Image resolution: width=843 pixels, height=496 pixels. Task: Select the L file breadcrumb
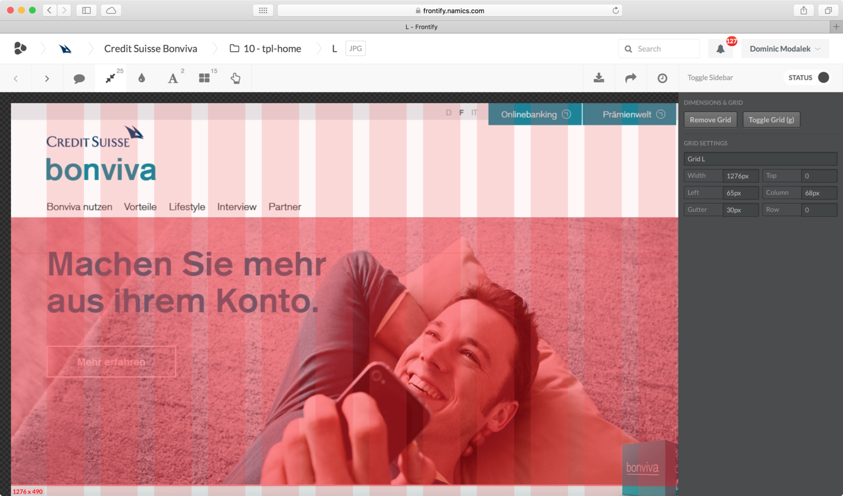coord(334,48)
